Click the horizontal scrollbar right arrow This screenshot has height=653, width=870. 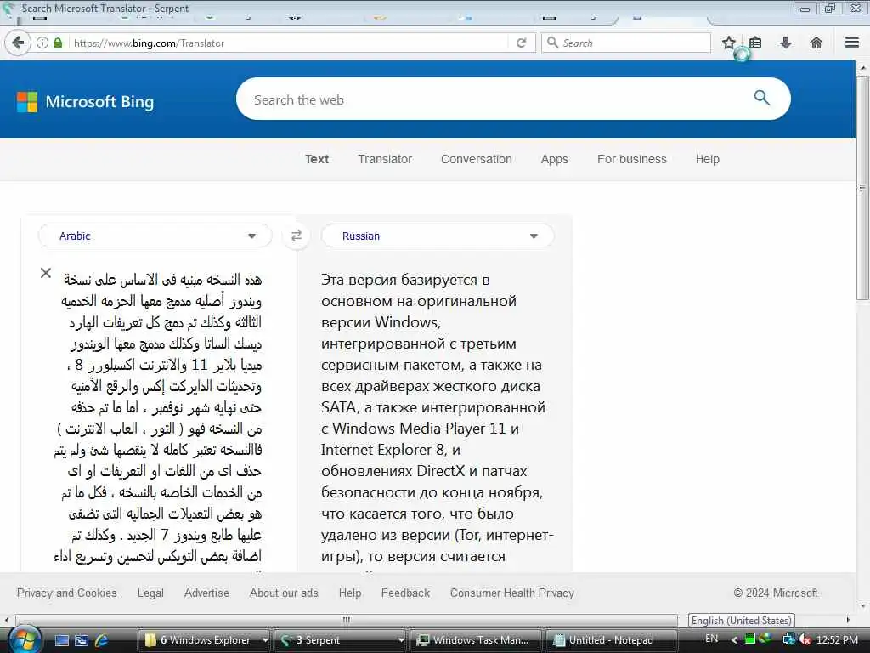coord(848,620)
